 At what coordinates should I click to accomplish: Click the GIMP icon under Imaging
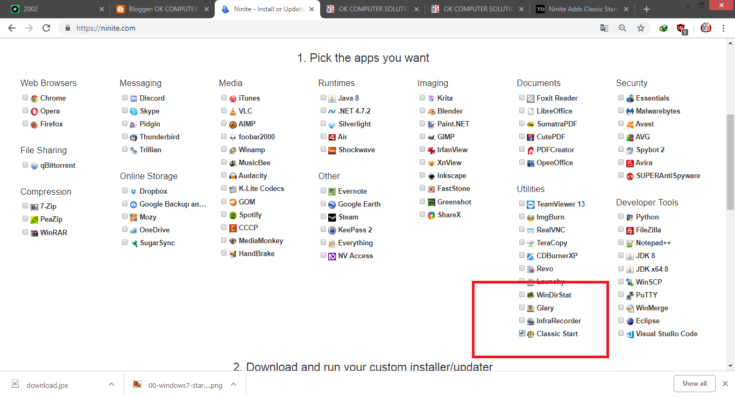[432, 137]
